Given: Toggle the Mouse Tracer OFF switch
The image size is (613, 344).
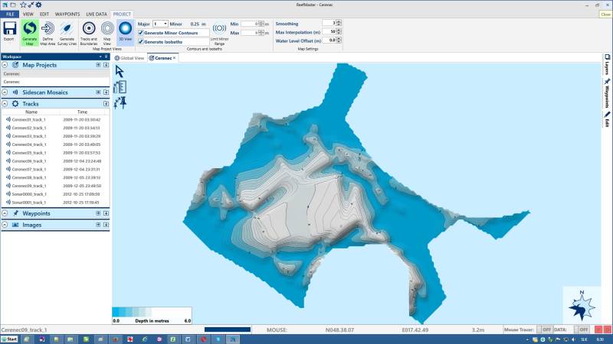Looking at the screenshot, I should point(546,329).
